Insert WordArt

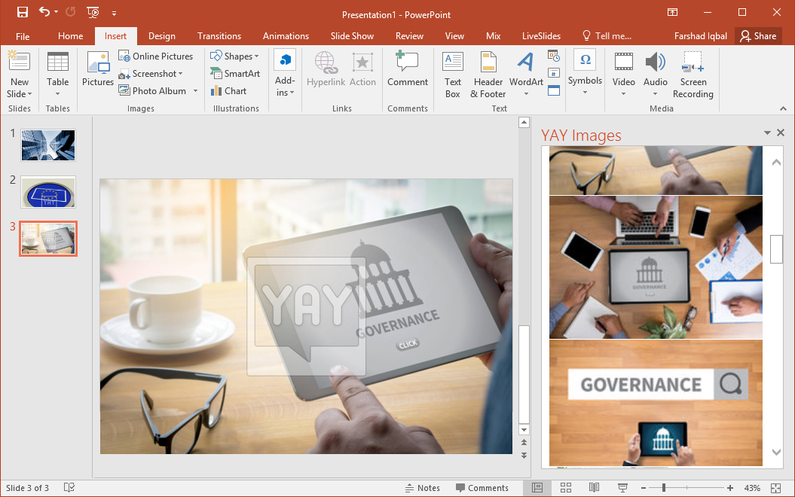525,73
